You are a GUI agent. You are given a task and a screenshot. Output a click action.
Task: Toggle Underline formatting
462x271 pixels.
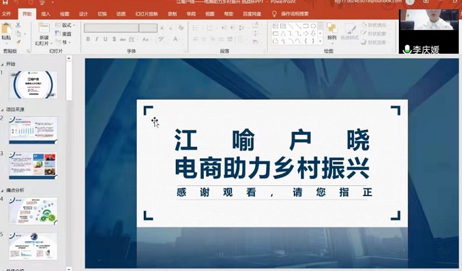click(x=105, y=39)
